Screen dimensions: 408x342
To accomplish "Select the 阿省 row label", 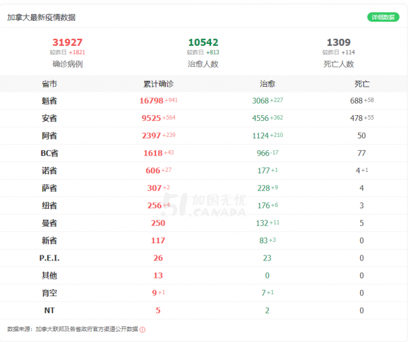I will tap(49, 136).
